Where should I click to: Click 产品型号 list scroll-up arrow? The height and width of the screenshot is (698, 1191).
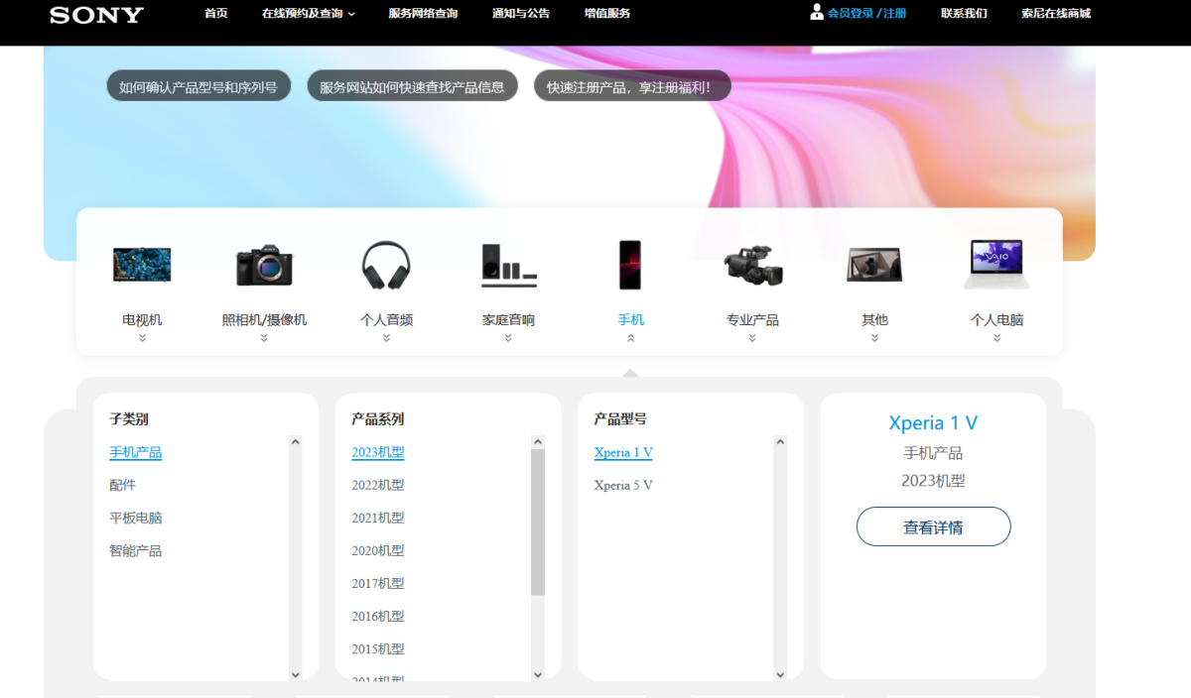click(x=780, y=442)
